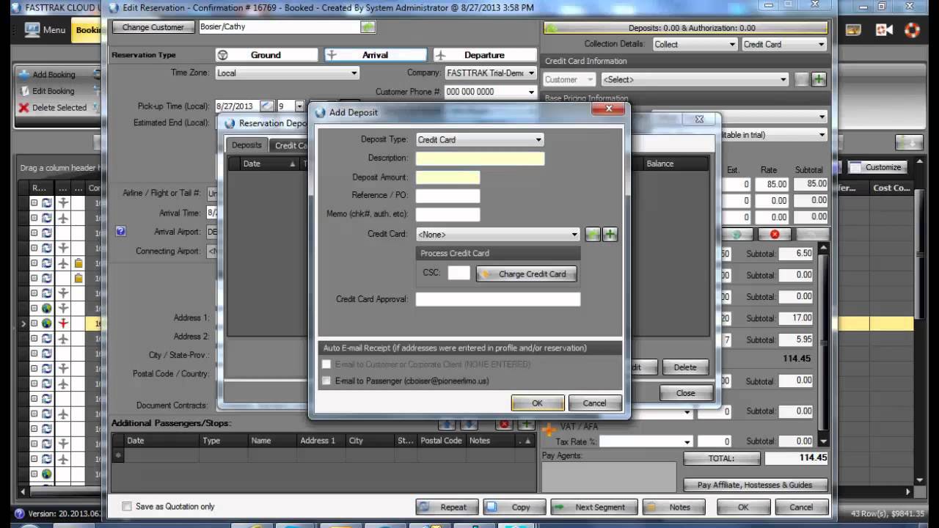Image resolution: width=939 pixels, height=528 pixels.
Task: Click the Credit Card Approval field
Action: click(498, 299)
